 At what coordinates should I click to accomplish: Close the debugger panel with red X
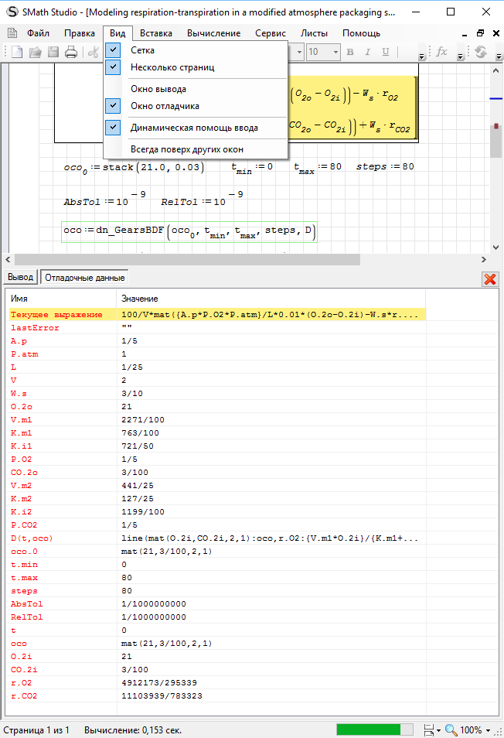pos(489,278)
